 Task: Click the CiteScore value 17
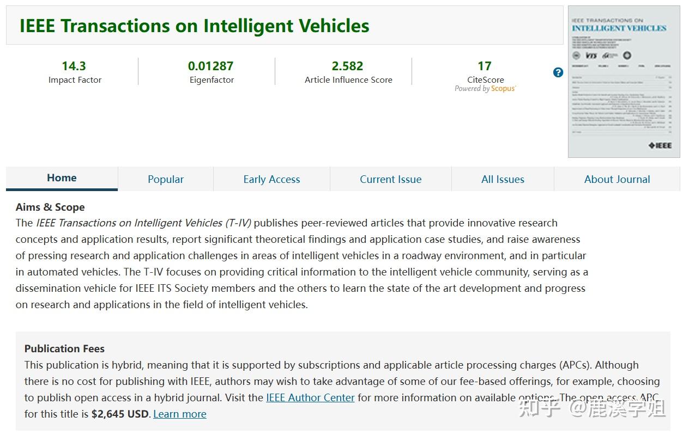click(x=485, y=66)
